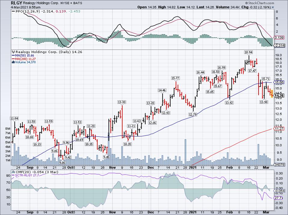
Task: Click the -0.054 CMF axis tag
Action: coord(279,191)
